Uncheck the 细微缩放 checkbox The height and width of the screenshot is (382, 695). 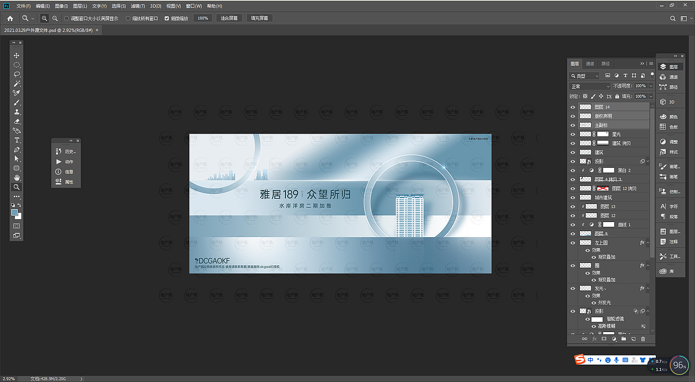click(167, 18)
